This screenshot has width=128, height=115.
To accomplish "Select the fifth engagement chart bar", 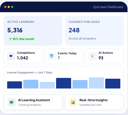I will tap(80, 84).
